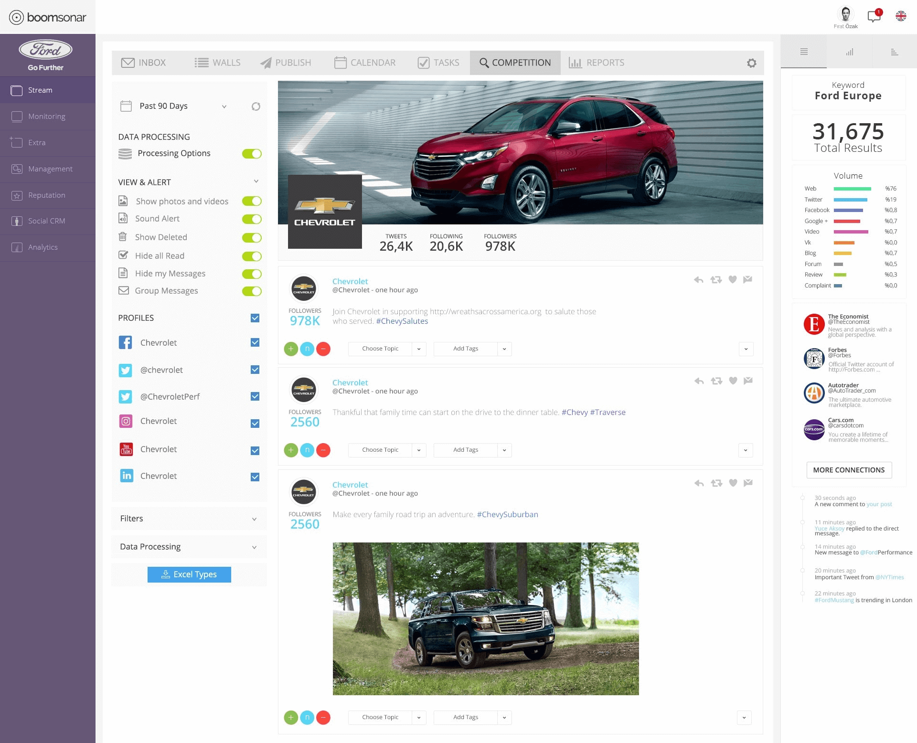Switch to the WALLS tab
Screen dimensions: 917x743
point(218,63)
